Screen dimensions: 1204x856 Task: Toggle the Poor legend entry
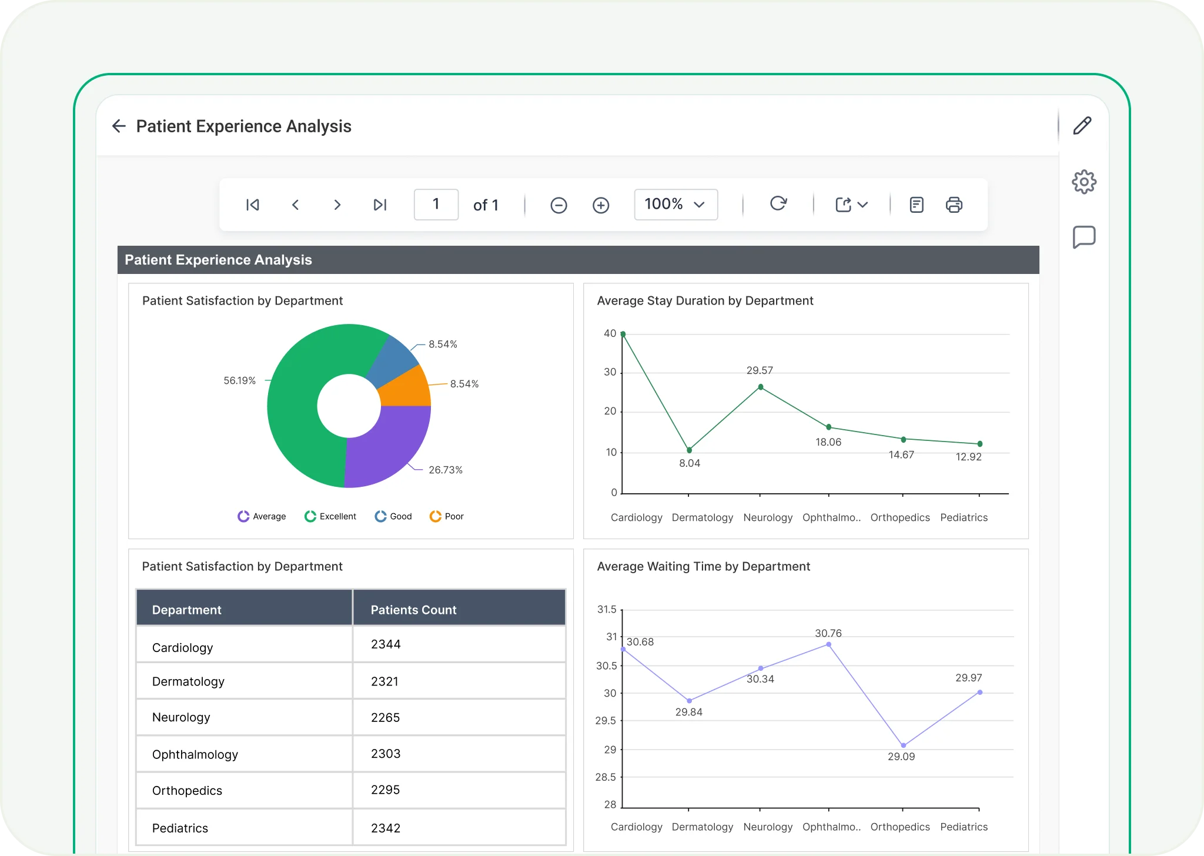click(x=447, y=516)
